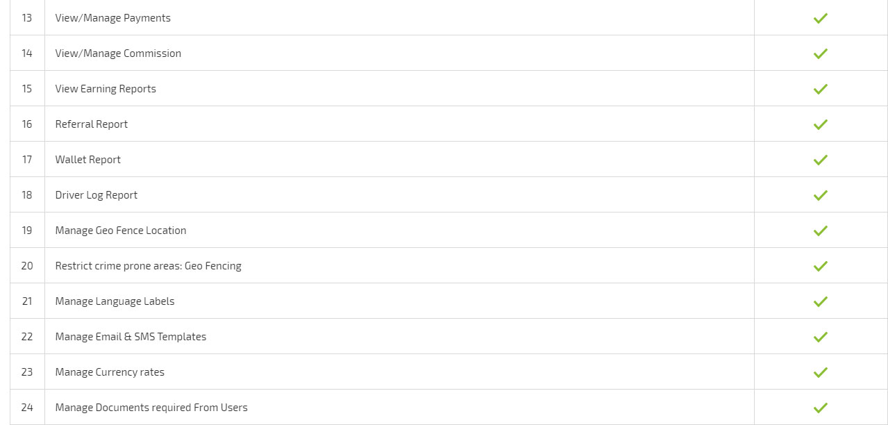Click the green tick beside View Earning Reports
The height and width of the screenshot is (425, 888).
[821, 89]
